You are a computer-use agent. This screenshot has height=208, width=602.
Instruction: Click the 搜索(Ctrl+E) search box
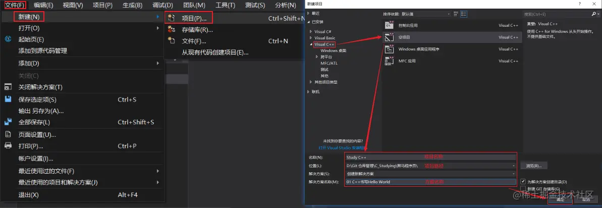(x=557, y=14)
